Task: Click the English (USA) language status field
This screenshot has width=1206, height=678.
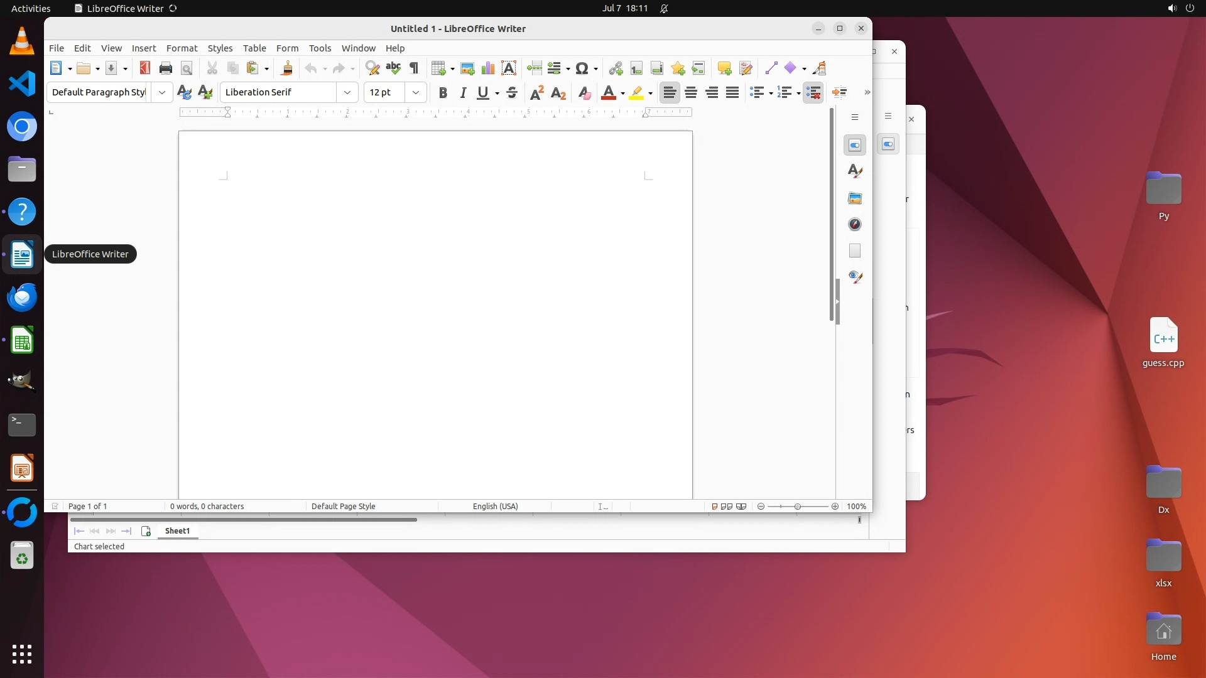Action: tap(495, 507)
